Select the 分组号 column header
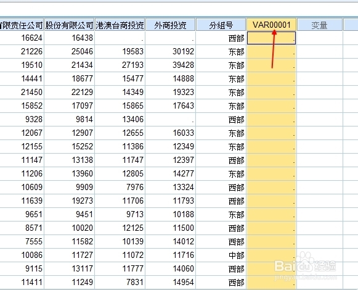Image resolution: width=358 pixels, height=290 pixels. 221,25
